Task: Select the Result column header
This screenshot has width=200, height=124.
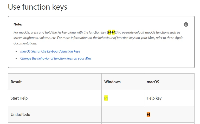Action: tap(55, 82)
